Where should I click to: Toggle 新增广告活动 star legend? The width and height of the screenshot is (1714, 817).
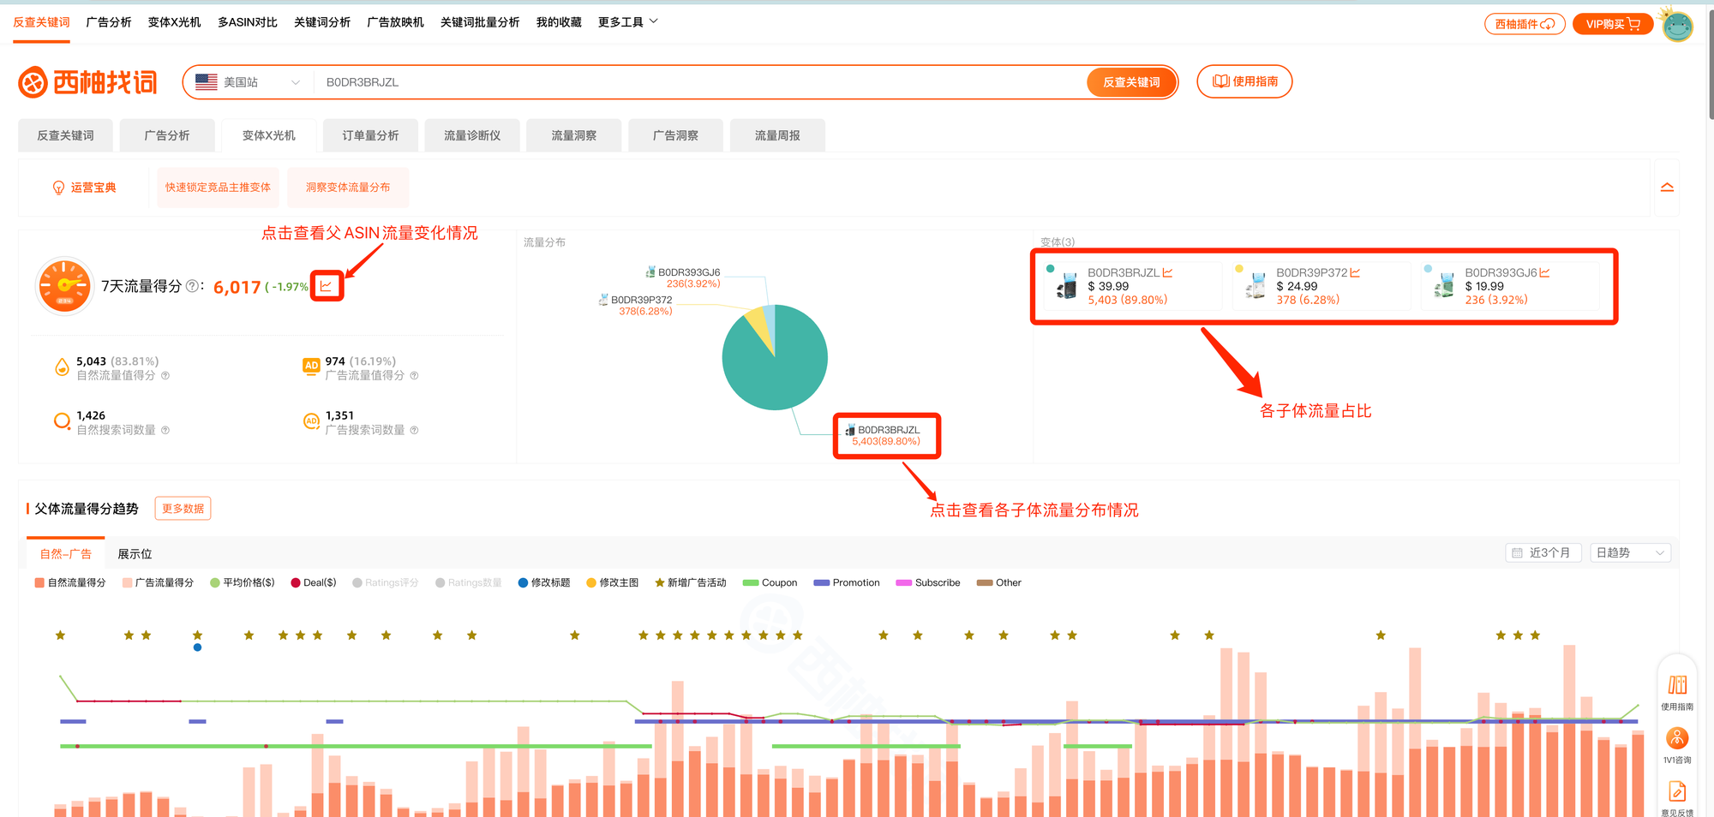[x=691, y=583]
